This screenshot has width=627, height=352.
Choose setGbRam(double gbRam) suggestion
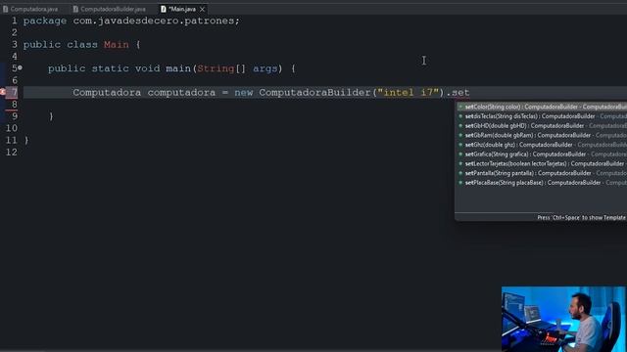point(542,135)
